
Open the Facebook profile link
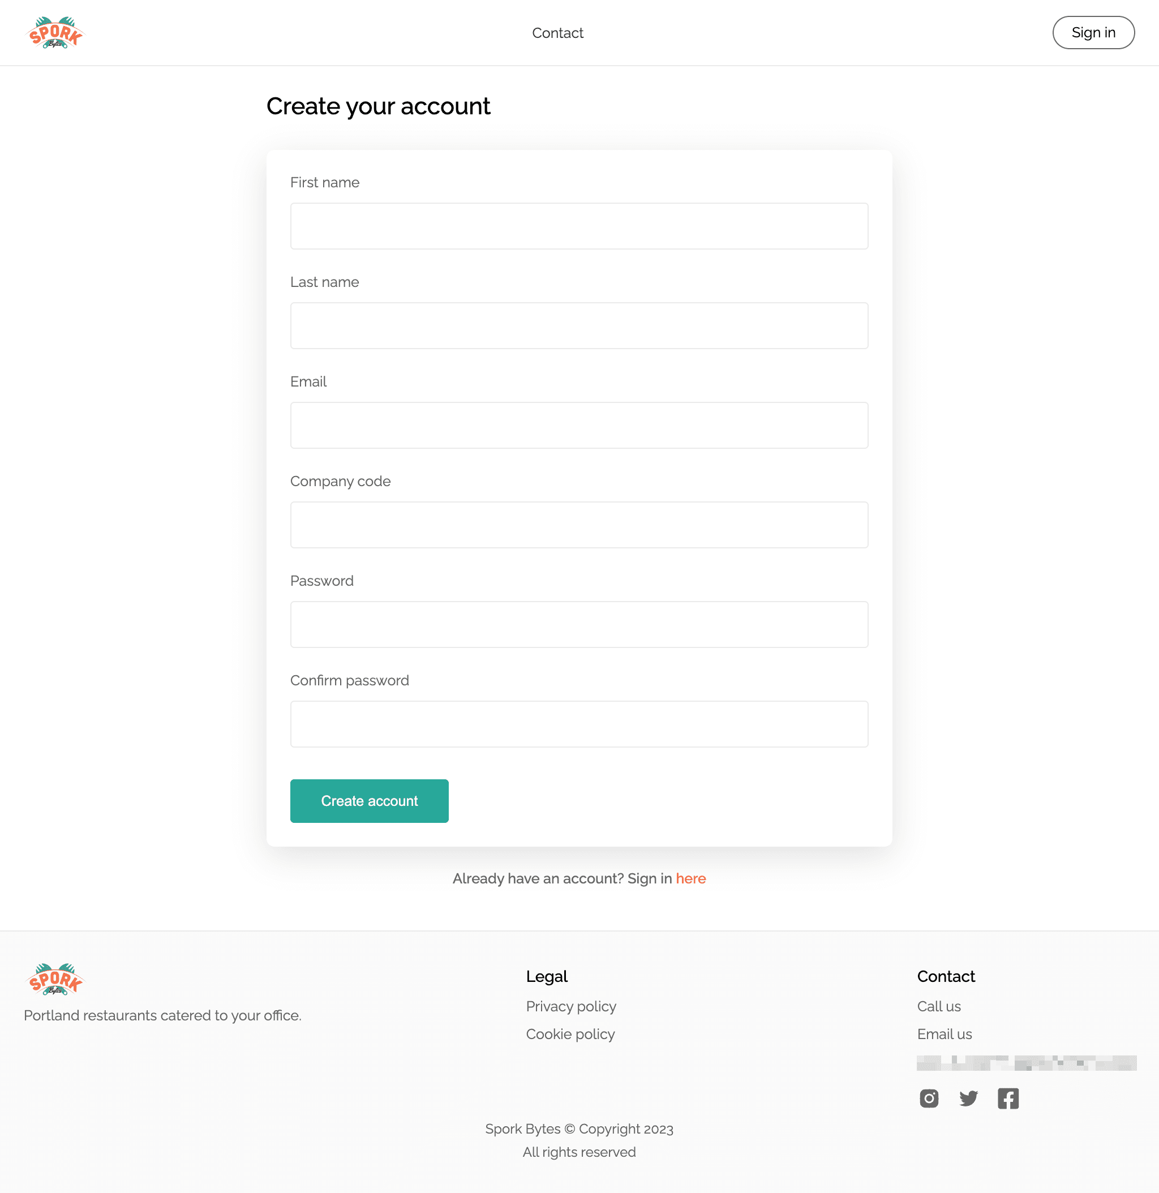(1007, 1097)
